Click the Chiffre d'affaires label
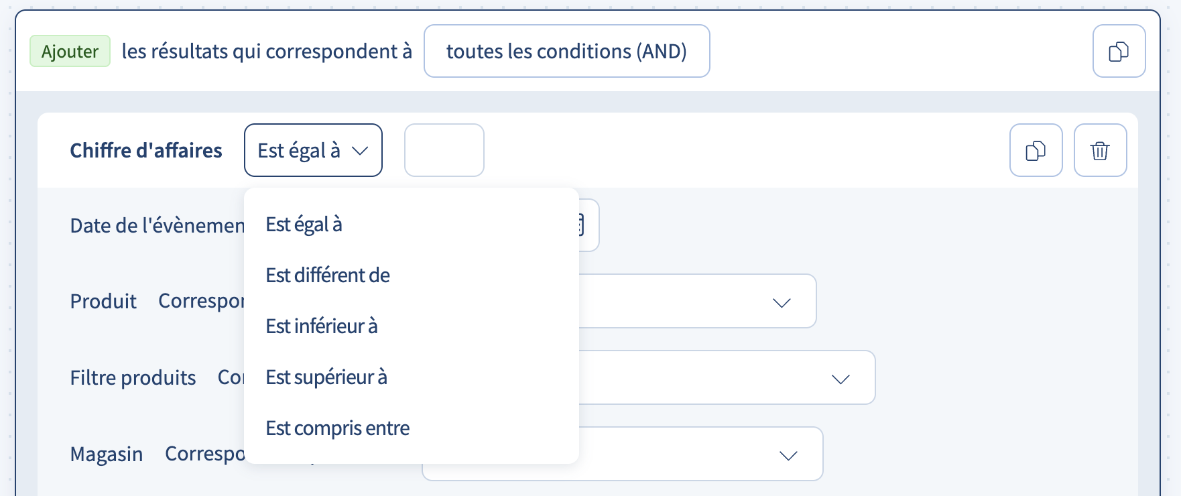 click(146, 150)
